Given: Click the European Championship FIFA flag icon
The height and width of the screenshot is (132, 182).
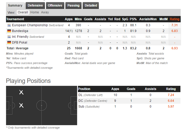Looking at the screenshot, I should pos(9,25).
